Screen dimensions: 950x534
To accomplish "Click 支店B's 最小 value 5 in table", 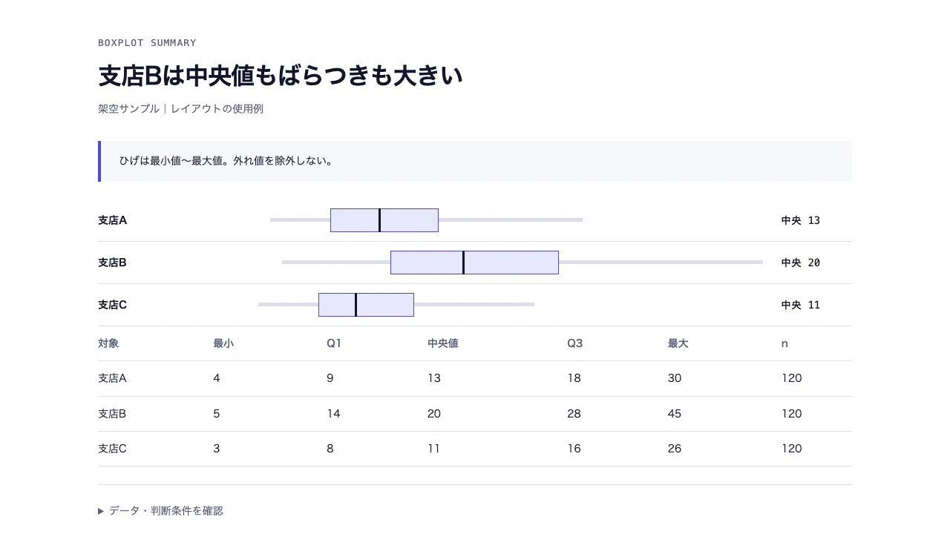I will pyautogui.click(x=217, y=414).
